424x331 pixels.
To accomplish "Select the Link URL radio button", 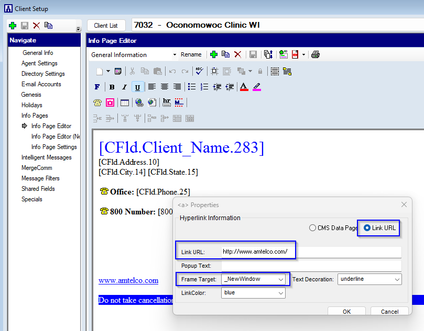I will pos(367,228).
